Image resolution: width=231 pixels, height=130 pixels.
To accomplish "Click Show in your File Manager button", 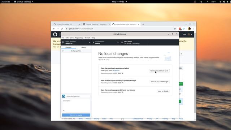I will click(160, 82).
